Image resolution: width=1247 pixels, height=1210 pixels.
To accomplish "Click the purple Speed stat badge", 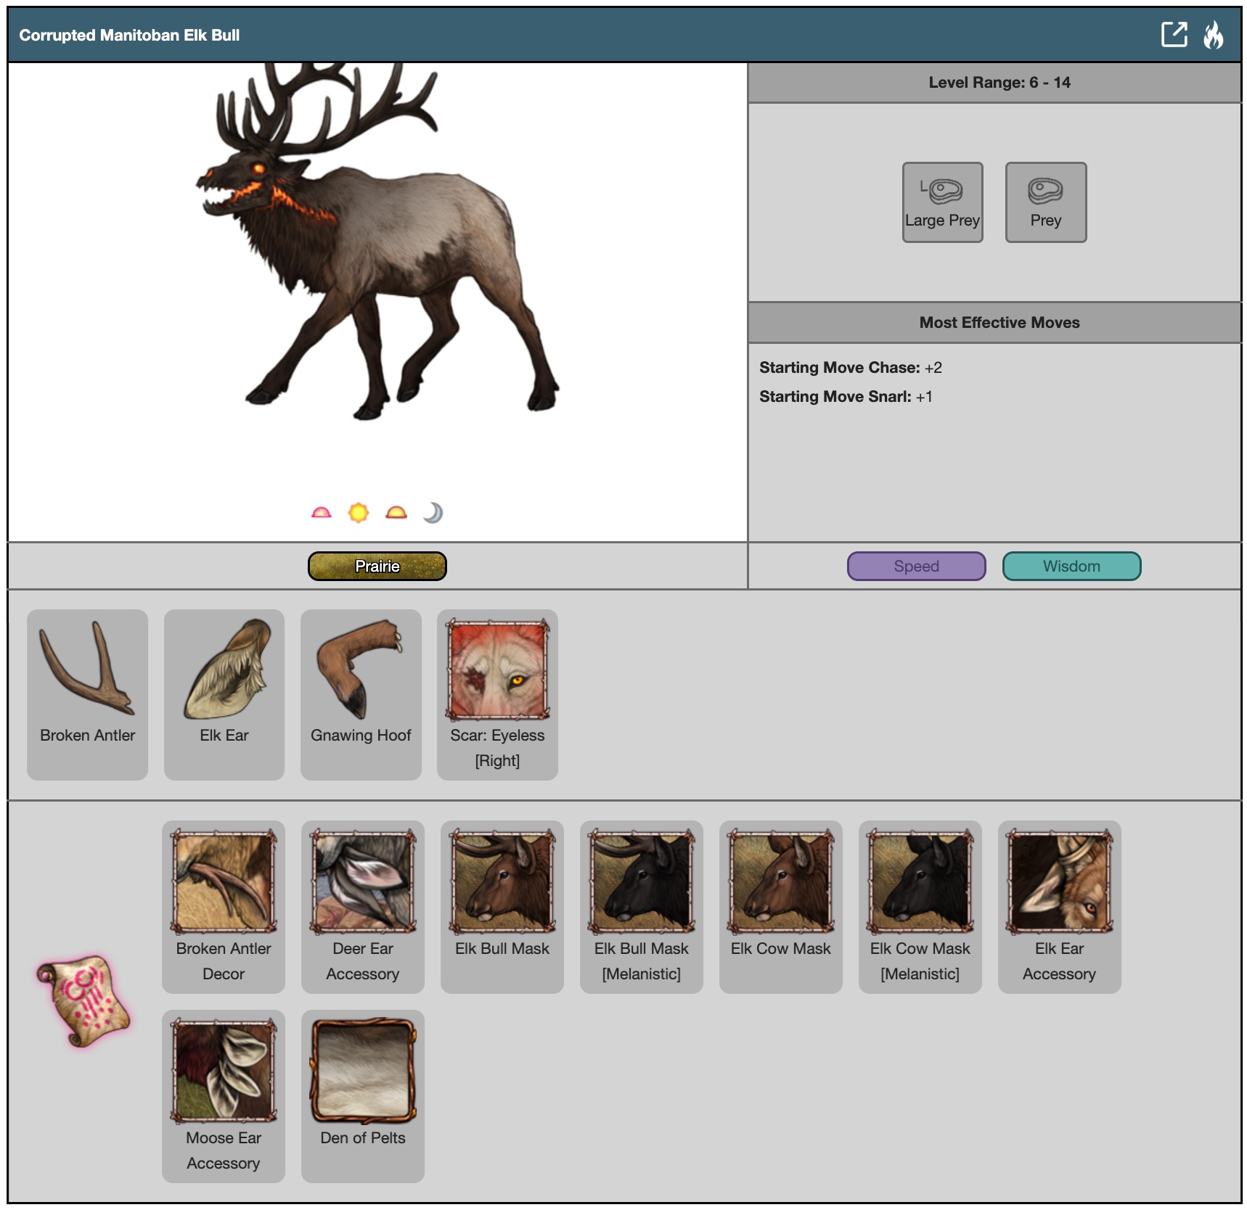I will click(916, 566).
